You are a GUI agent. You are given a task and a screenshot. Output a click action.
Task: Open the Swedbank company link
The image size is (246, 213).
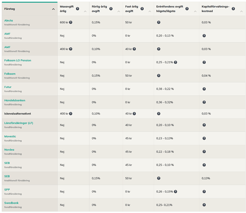click(12, 203)
